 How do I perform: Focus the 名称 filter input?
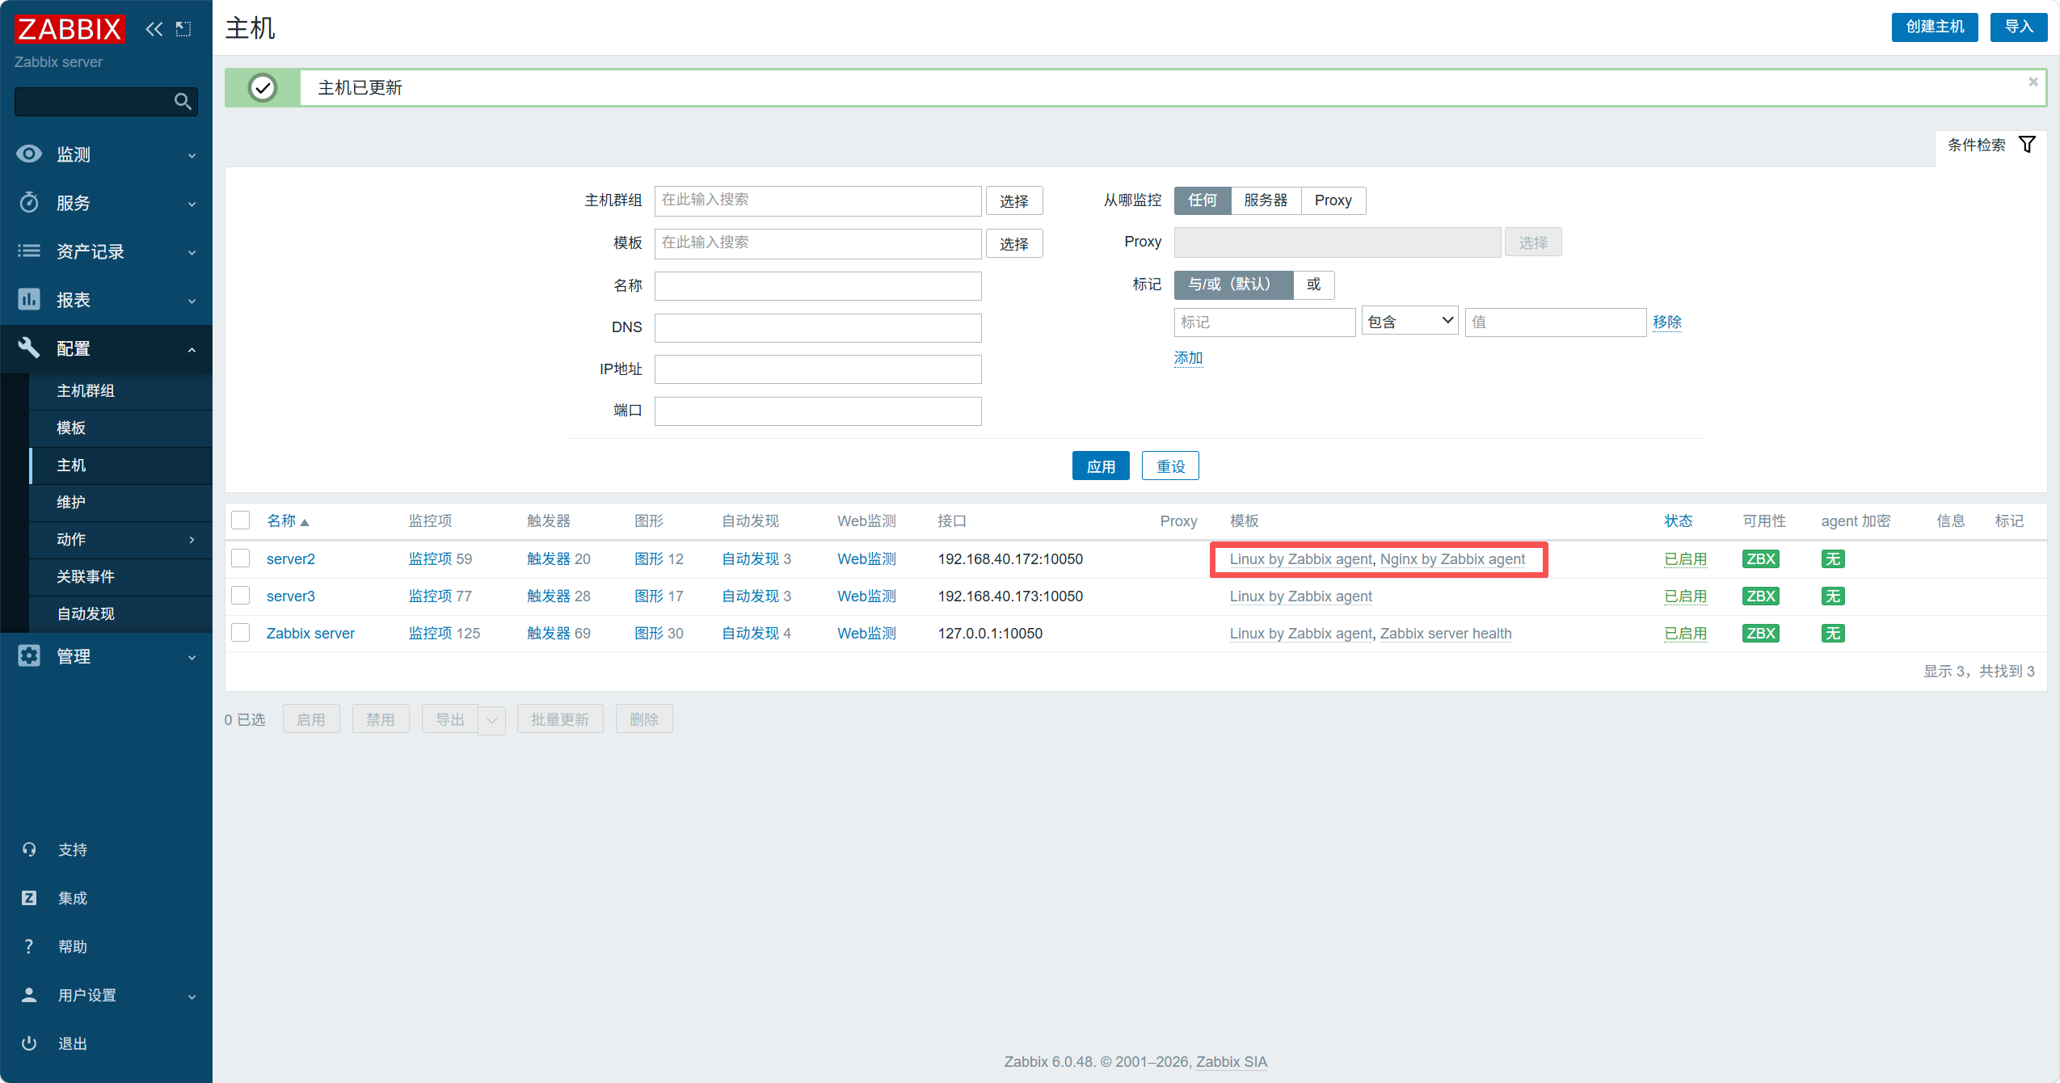pos(818,286)
